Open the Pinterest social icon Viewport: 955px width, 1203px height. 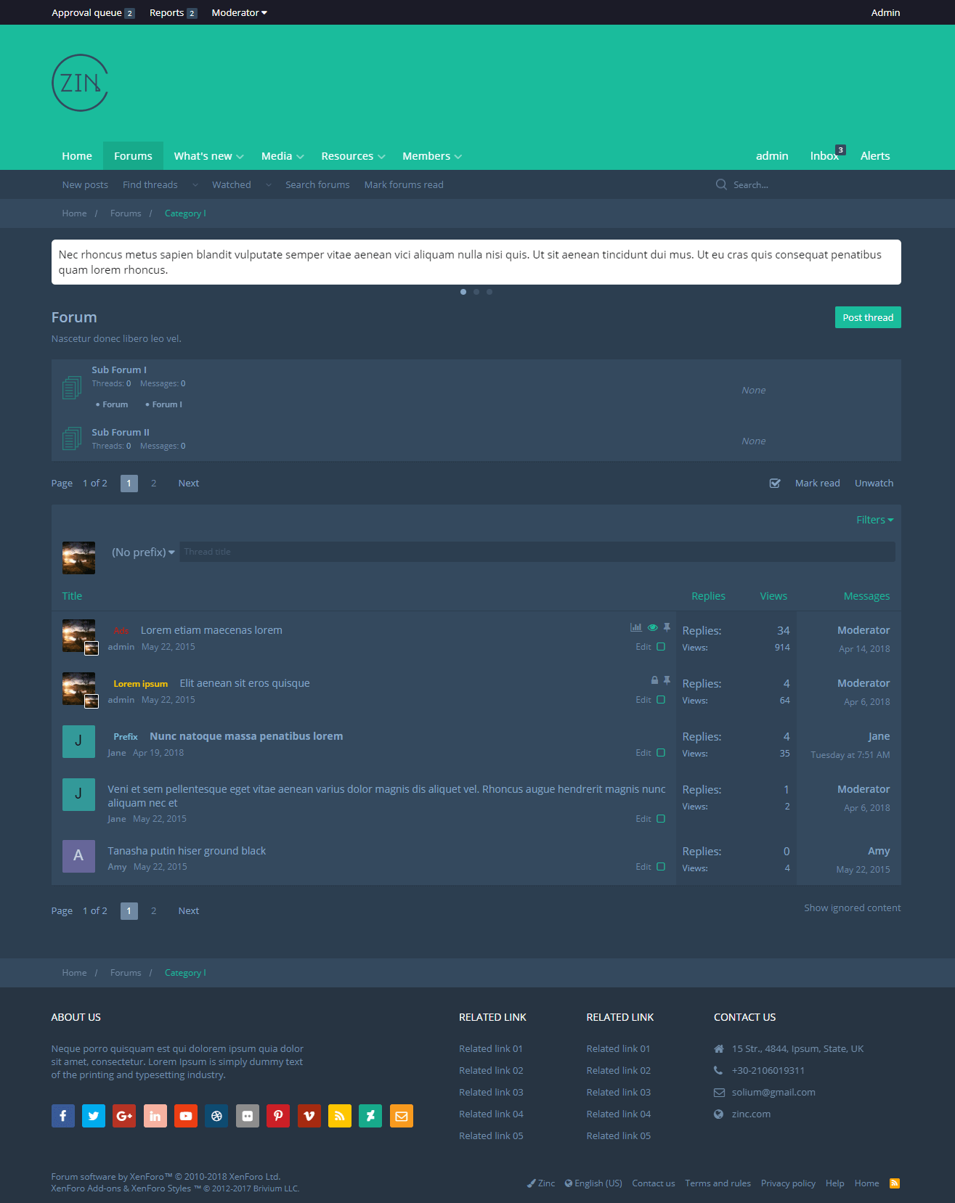(x=278, y=1116)
